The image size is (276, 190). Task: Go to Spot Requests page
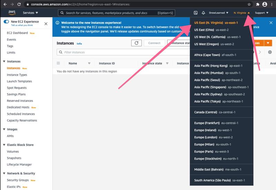17,88
